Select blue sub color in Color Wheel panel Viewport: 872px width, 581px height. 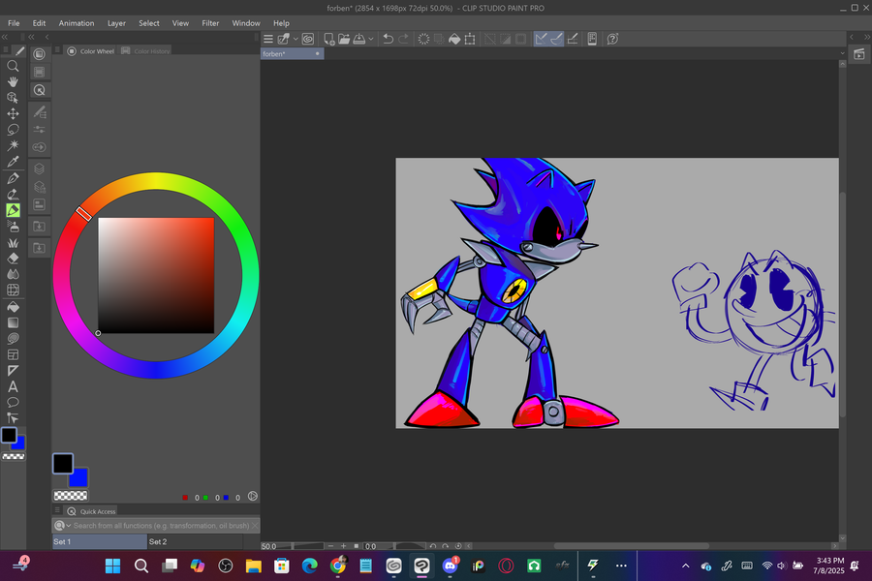[x=80, y=479]
